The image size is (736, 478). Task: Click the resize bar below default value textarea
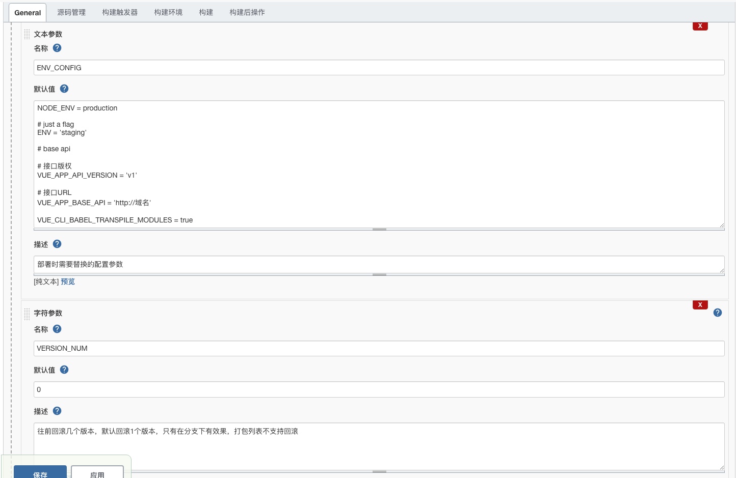point(379,230)
